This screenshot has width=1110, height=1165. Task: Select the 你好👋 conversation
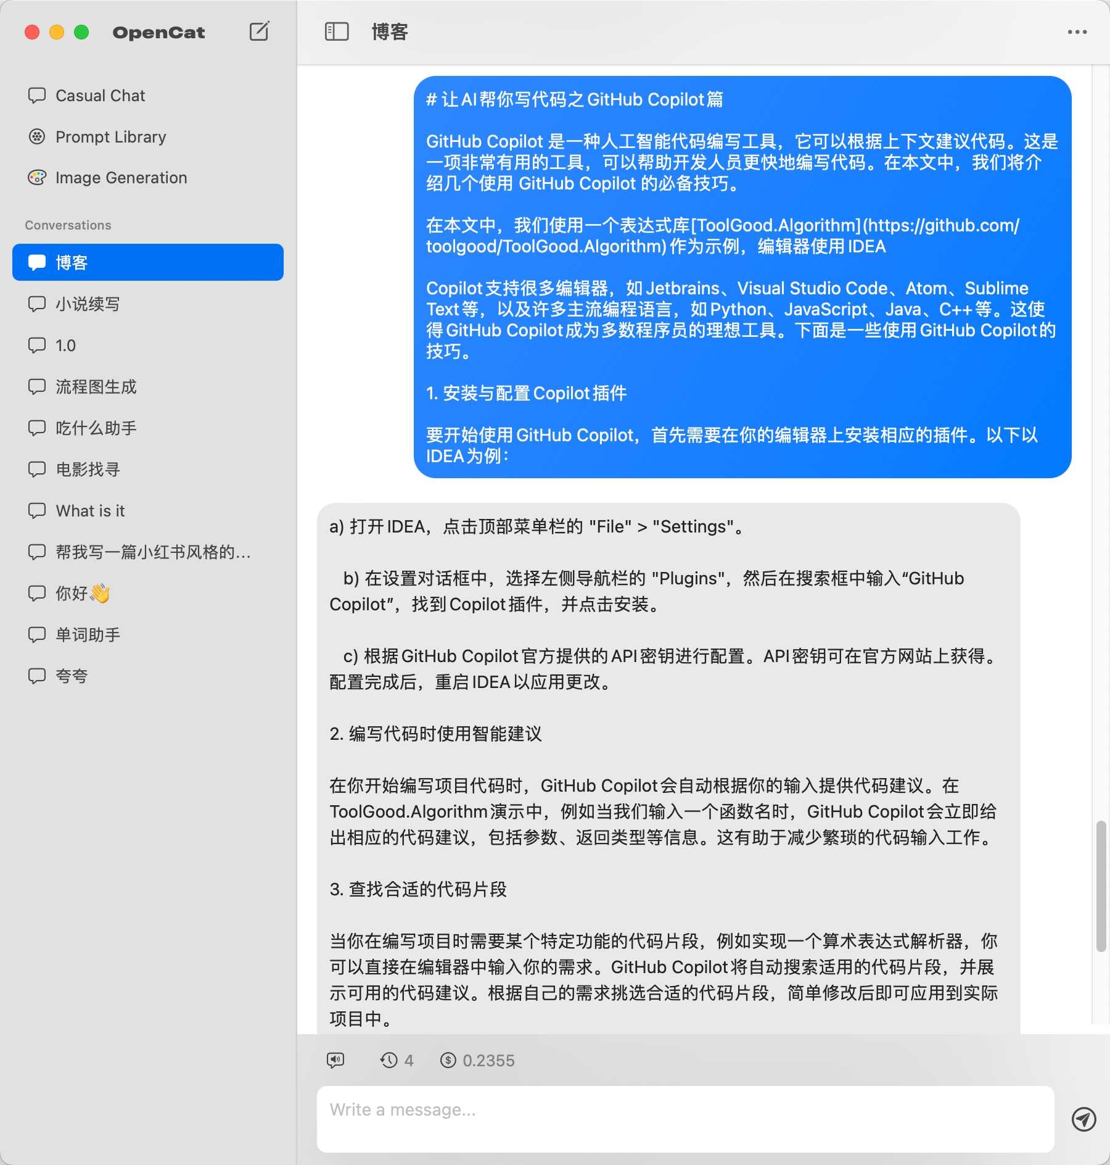pyautogui.click(x=148, y=593)
